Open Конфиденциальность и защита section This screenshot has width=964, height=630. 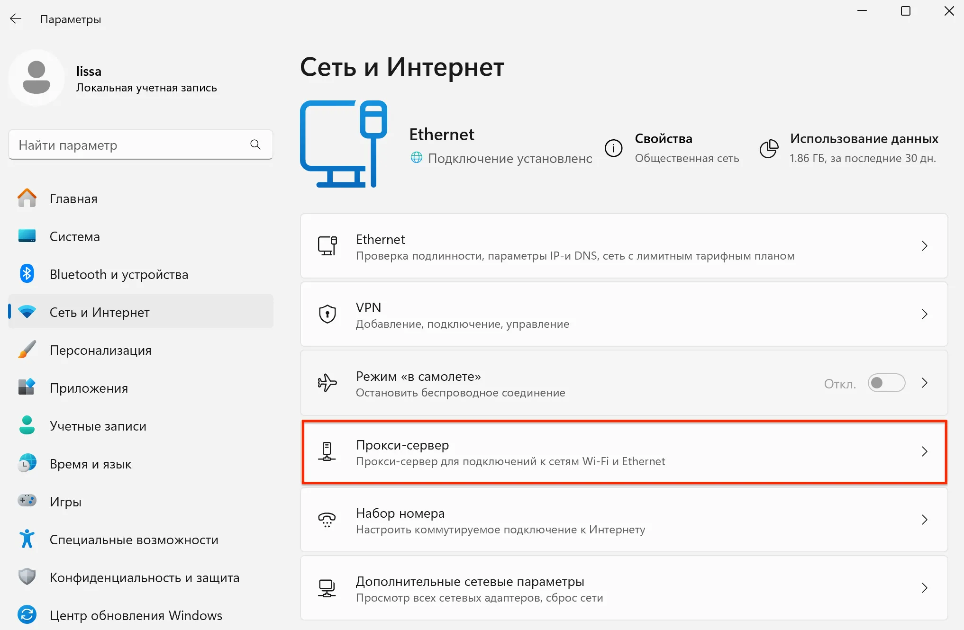click(141, 577)
